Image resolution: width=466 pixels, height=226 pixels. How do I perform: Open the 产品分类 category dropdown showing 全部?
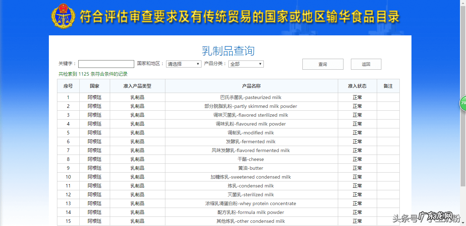(246, 64)
